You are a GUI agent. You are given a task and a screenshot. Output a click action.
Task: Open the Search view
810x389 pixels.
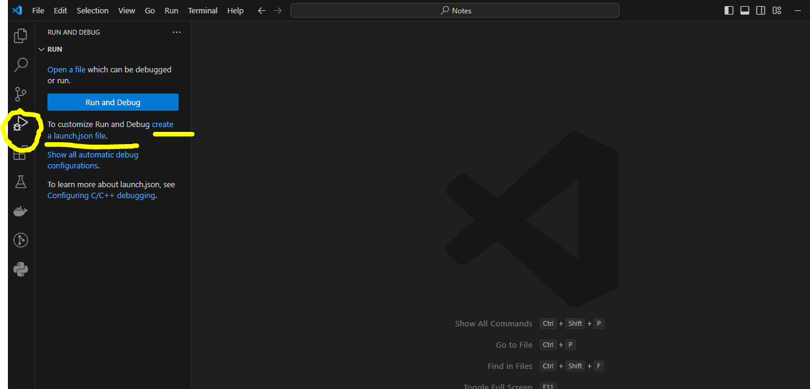(x=21, y=64)
